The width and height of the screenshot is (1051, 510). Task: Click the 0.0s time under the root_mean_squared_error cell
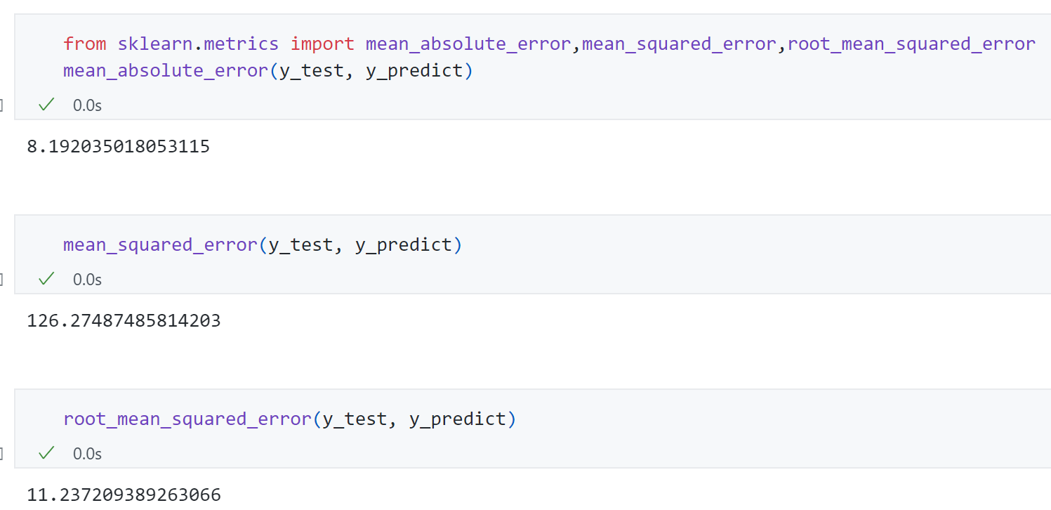point(87,454)
